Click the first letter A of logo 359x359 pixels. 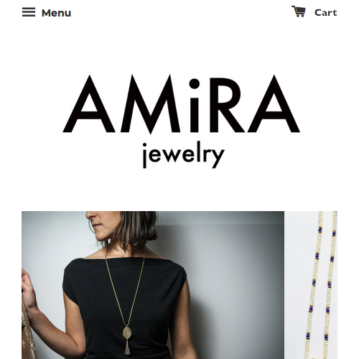click(x=89, y=104)
